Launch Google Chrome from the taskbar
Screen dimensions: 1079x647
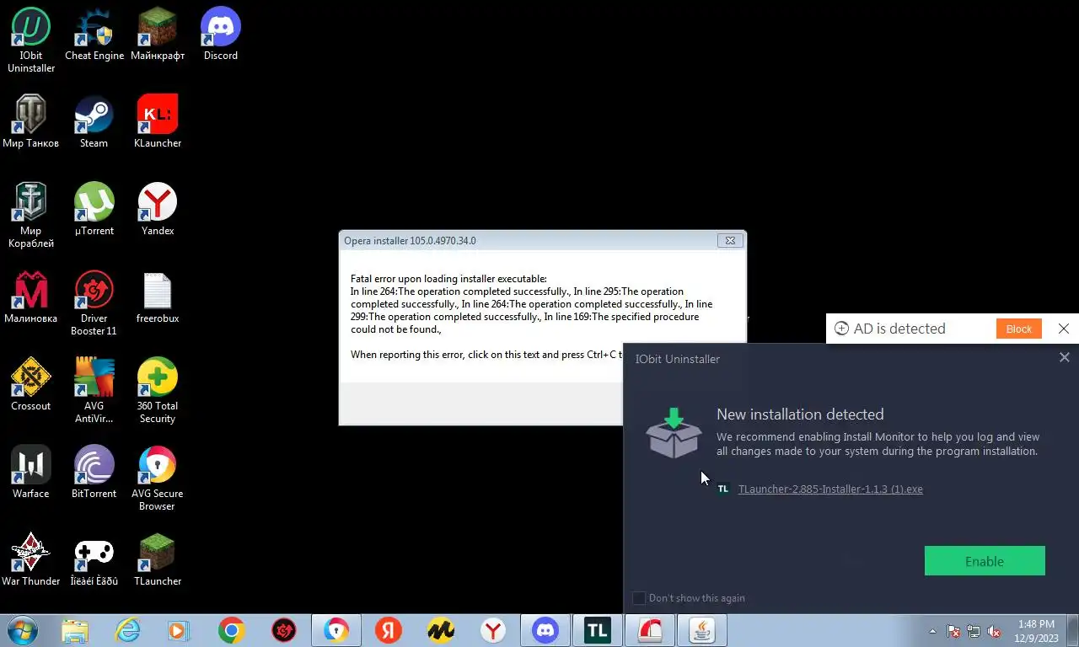click(231, 630)
